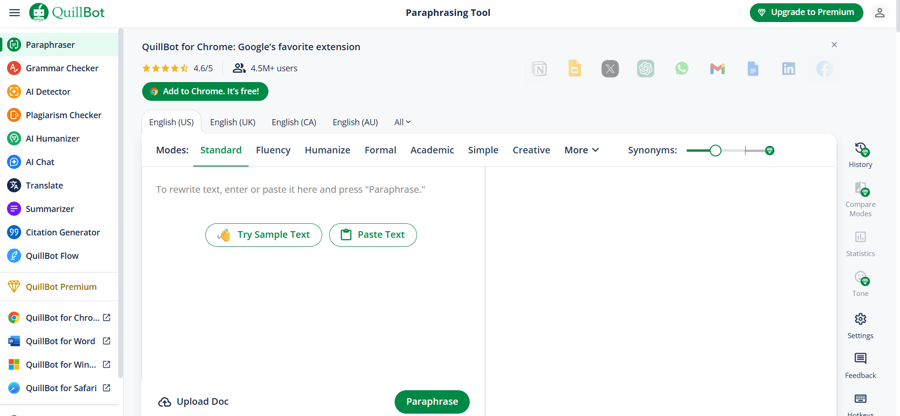Switch to the English (UK) tab

pyautogui.click(x=233, y=122)
